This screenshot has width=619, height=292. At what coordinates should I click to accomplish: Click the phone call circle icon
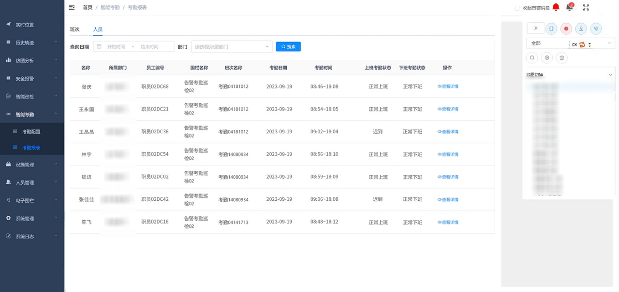click(596, 29)
